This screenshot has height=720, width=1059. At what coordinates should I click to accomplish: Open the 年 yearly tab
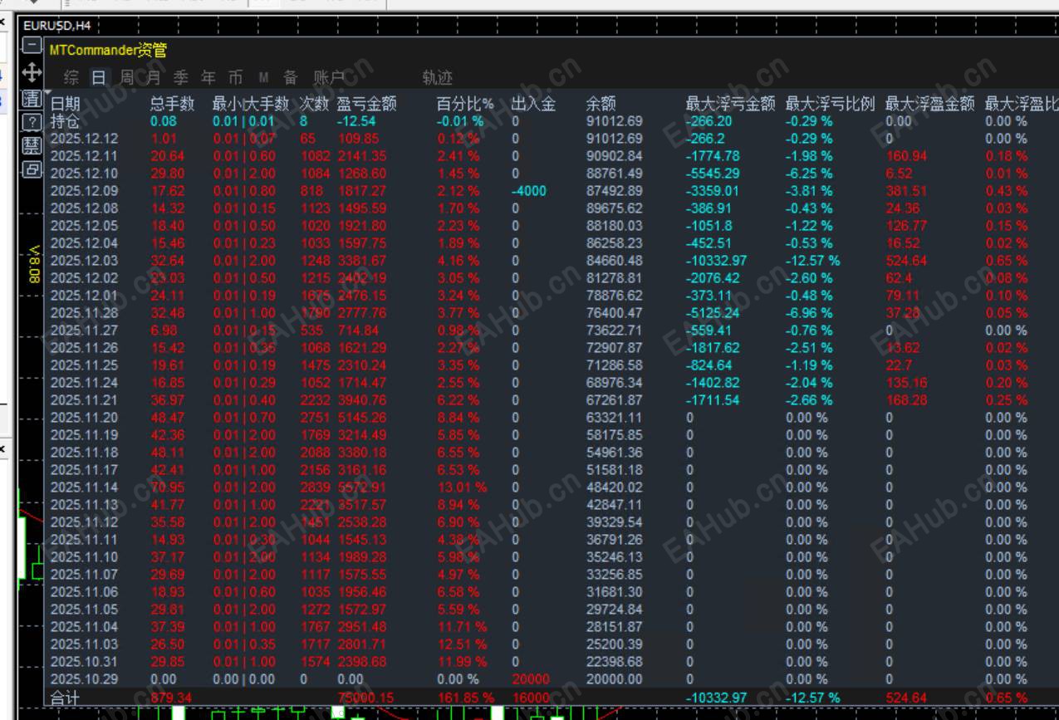click(208, 78)
